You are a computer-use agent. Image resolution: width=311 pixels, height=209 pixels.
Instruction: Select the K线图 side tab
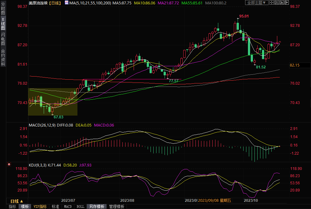3,24
